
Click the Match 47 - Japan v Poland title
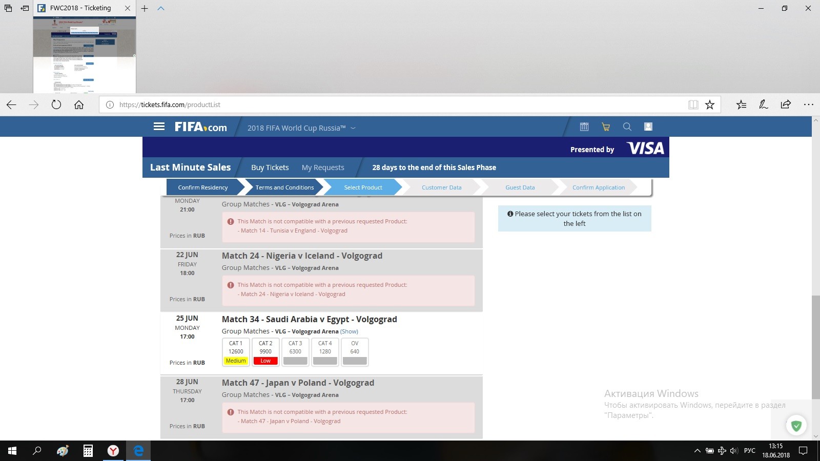(x=298, y=383)
